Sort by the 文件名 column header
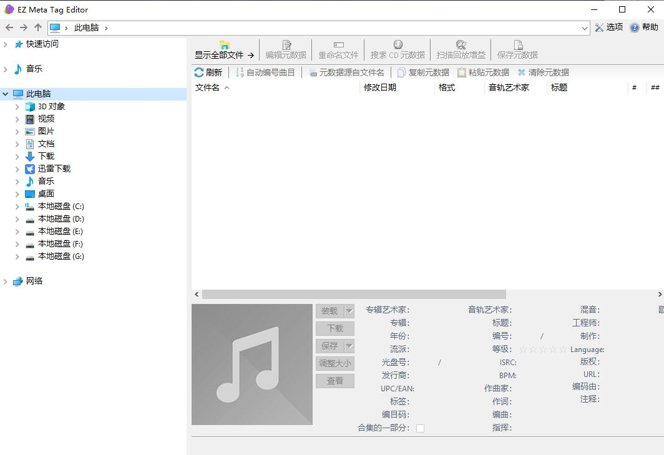Screen dimensions: 664x455 208,88
